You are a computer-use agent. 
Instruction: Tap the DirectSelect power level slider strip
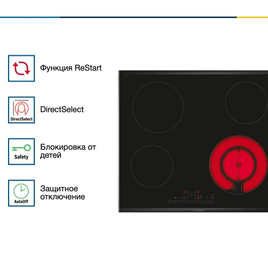click(191, 202)
